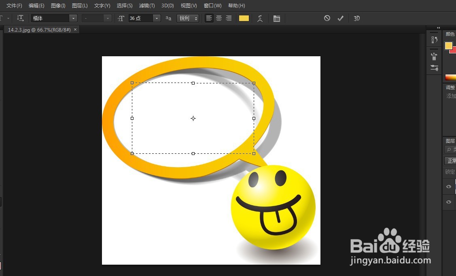Open the anti-aliasing dropdown showing 锐利
Image resolution: width=456 pixels, height=276 pixels.
[x=188, y=18]
